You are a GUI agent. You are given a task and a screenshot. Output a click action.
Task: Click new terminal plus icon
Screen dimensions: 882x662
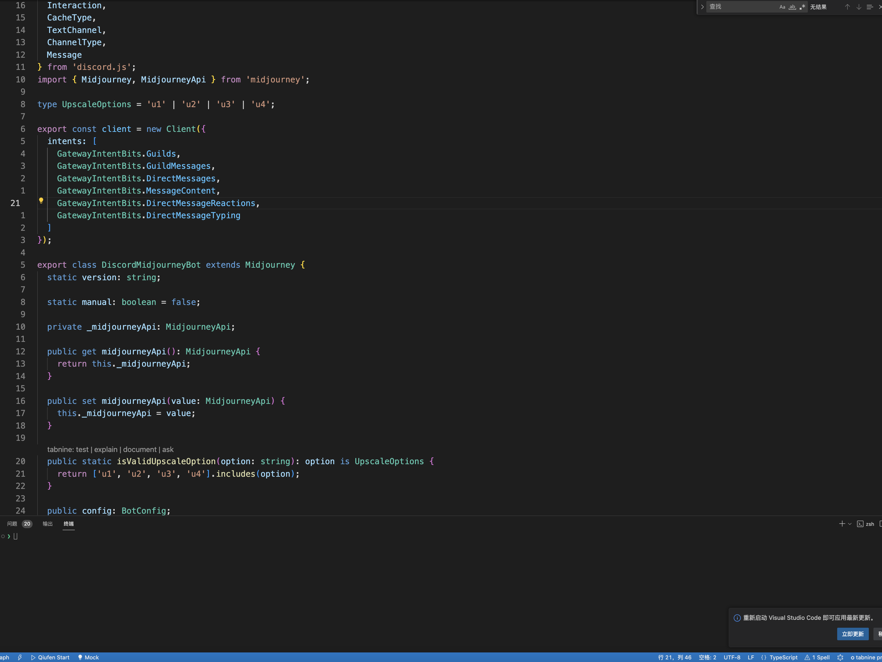tap(842, 524)
